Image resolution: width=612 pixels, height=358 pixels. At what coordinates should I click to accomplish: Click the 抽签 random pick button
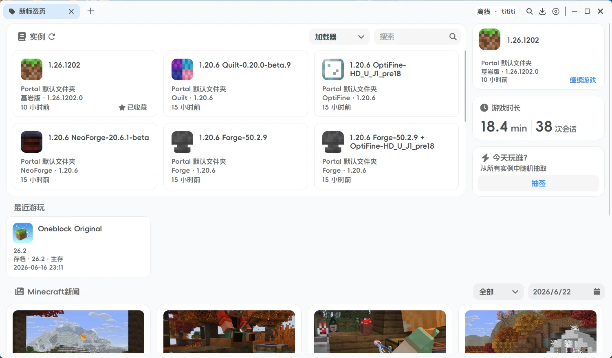[538, 183]
